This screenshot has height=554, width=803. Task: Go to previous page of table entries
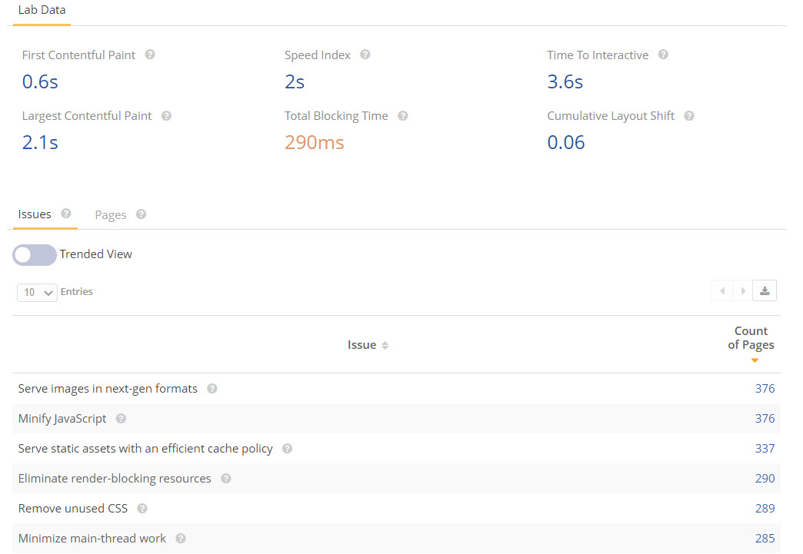coord(722,291)
